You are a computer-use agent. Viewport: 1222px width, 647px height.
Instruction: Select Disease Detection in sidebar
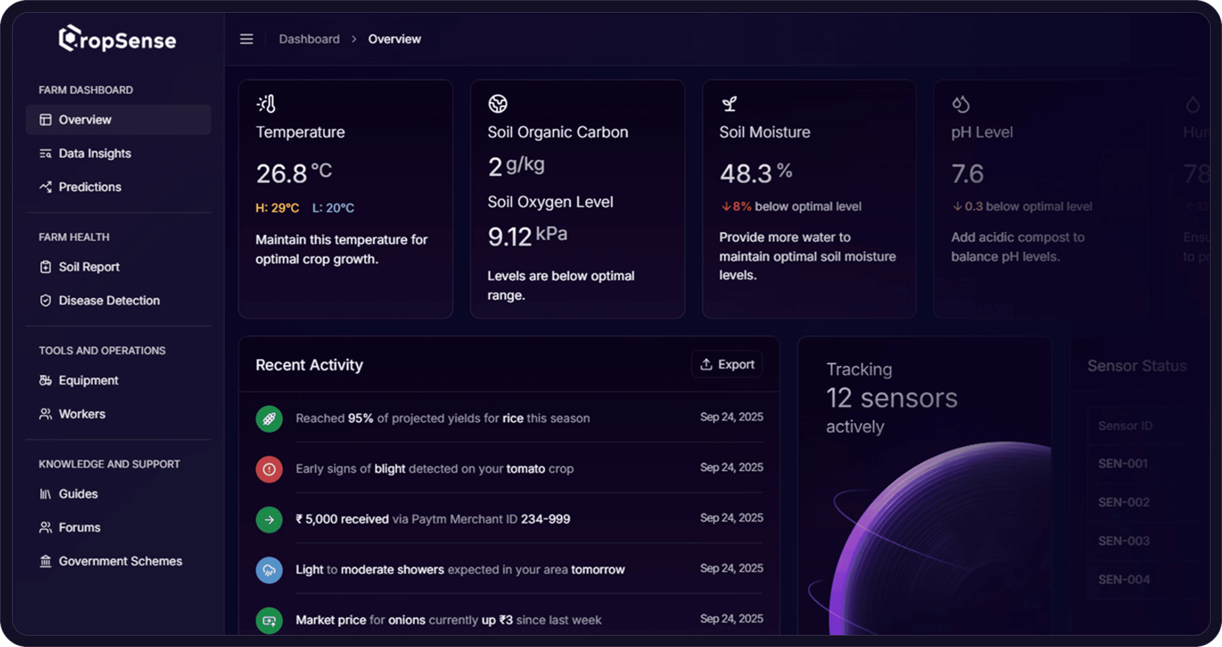click(109, 301)
